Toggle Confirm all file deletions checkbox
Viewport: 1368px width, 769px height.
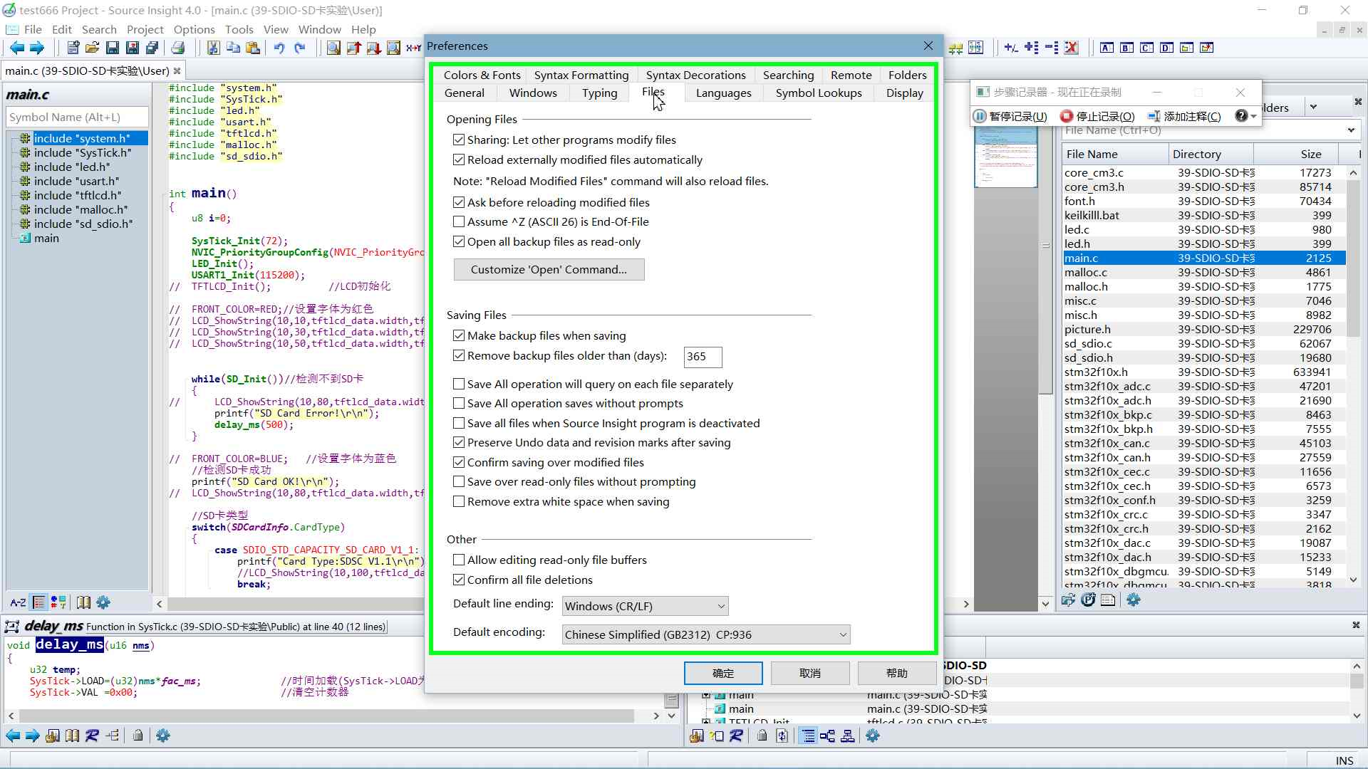[x=459, y=580]
